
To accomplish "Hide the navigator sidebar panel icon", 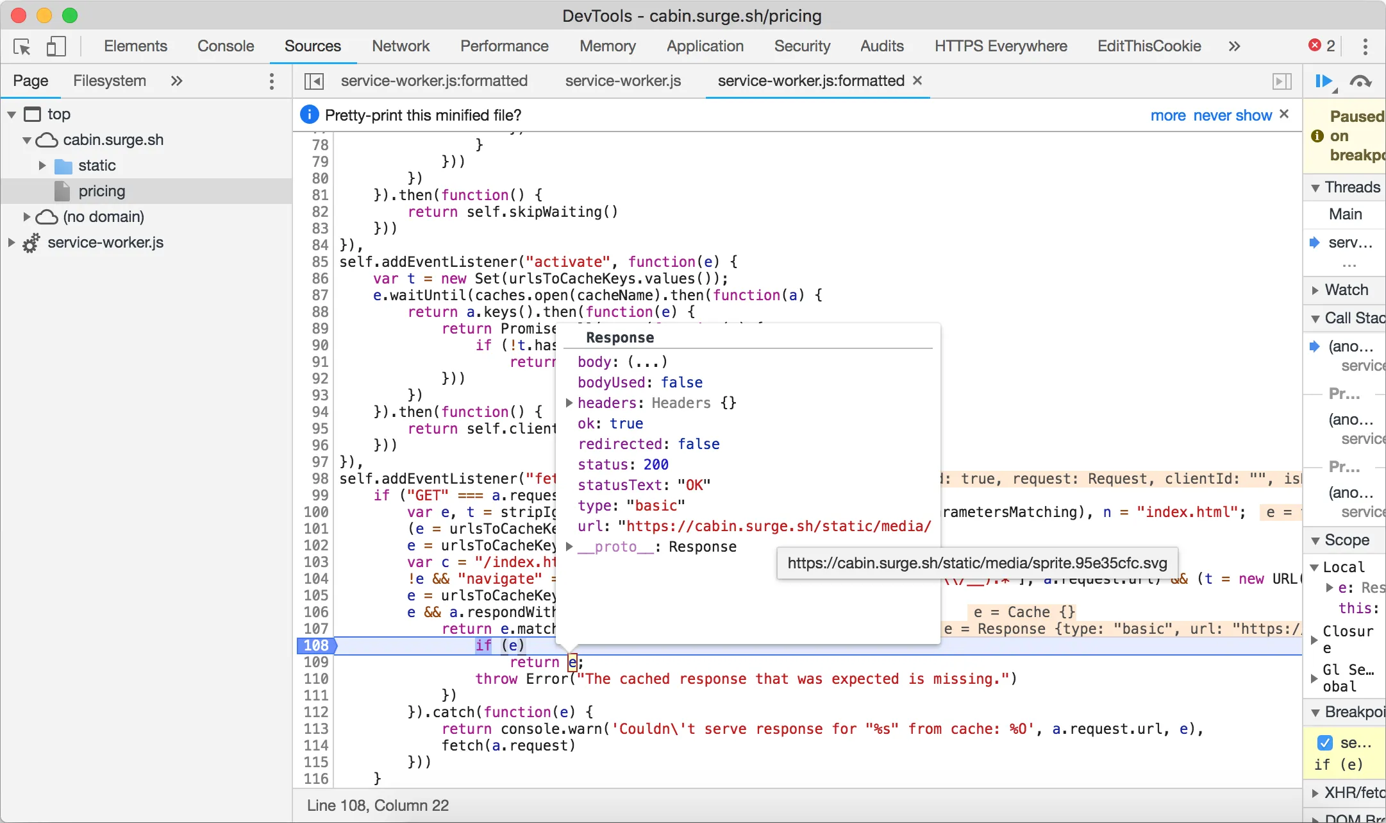I will click(313, 81).
